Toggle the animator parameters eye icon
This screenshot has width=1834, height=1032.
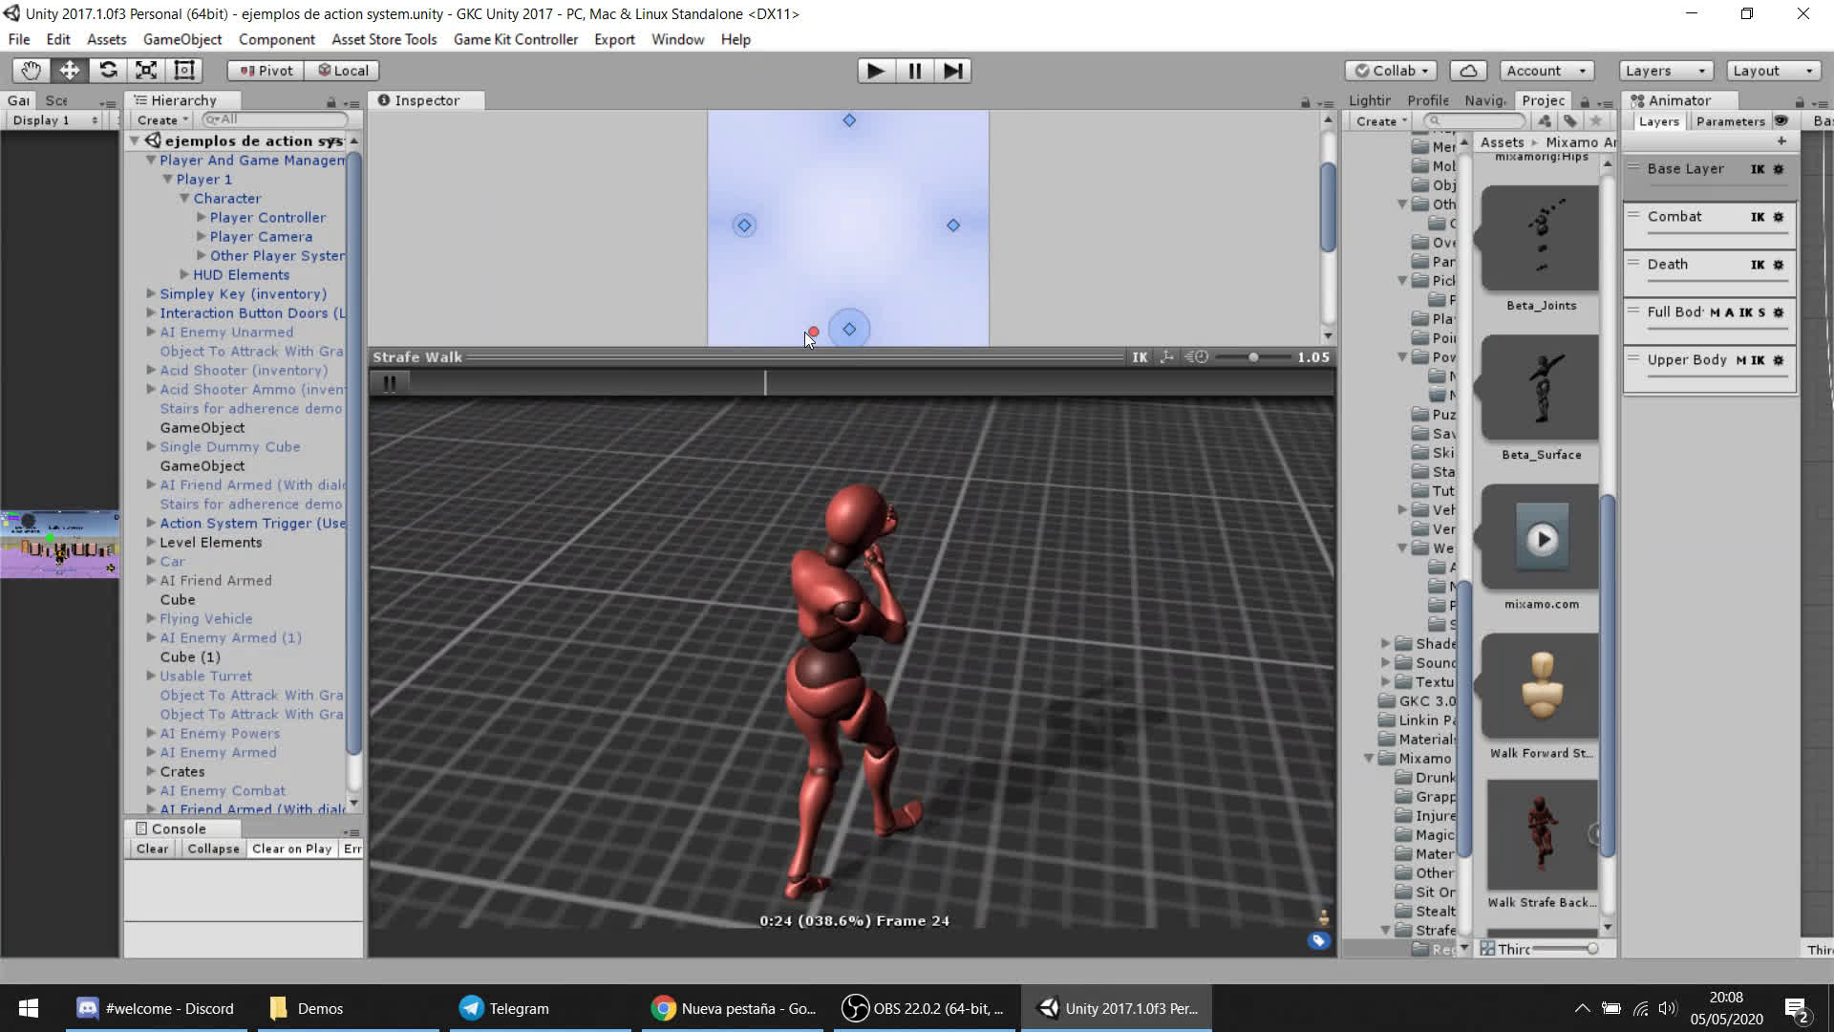pyautogui.click(x=1781, y=121)
